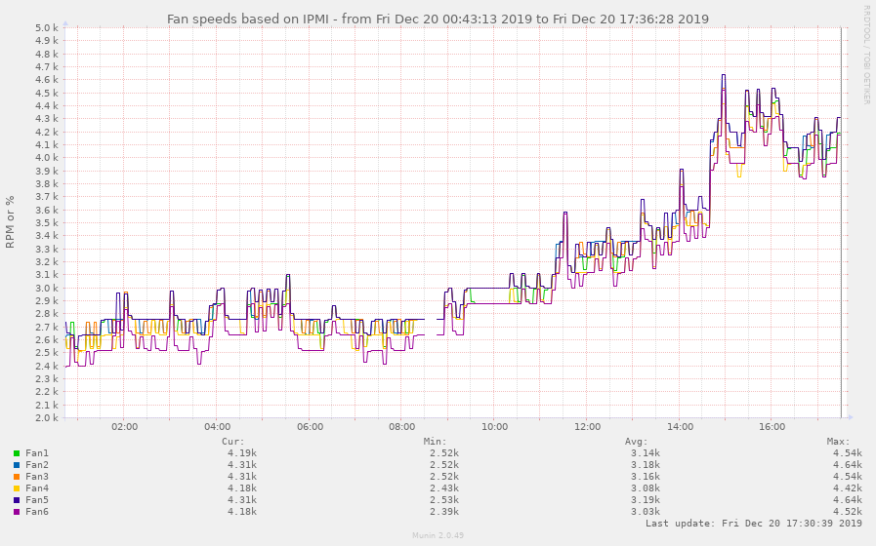Click the 'Max:' column header
This screenshot has width=876, height=546.
coord(839,441)
